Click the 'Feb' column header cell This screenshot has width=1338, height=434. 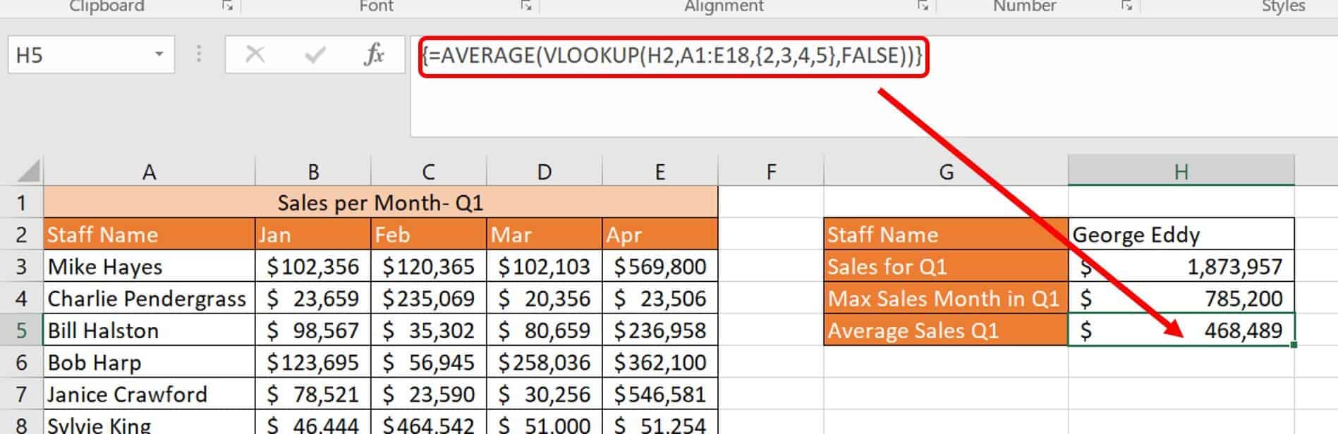[428, 235]
